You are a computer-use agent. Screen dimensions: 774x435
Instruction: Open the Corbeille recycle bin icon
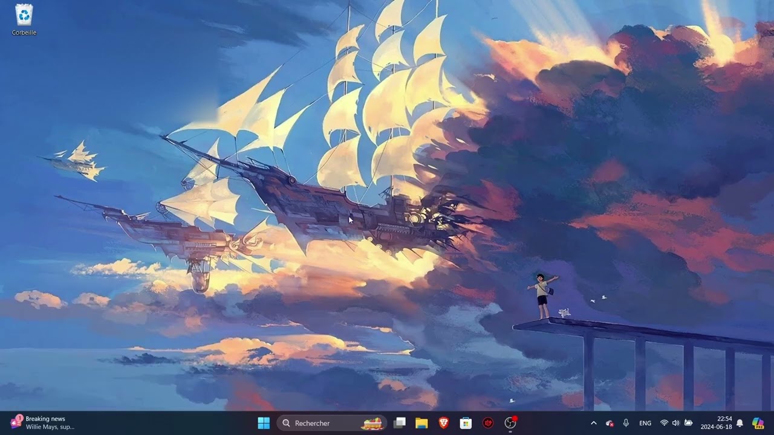[24, 19]
